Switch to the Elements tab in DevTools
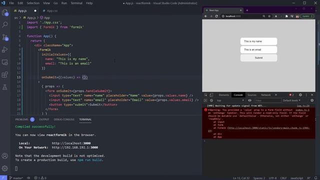 [223, 95]
